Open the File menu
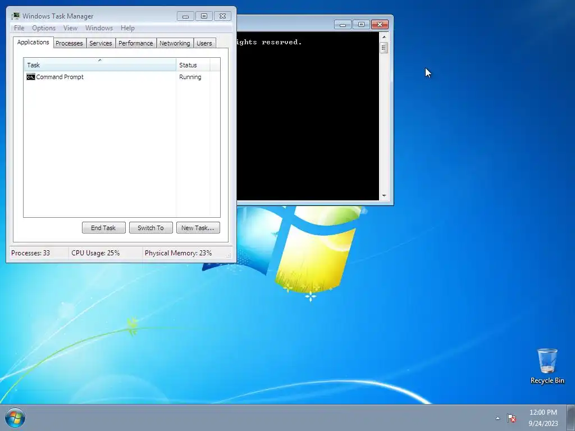 pos(19,28)
